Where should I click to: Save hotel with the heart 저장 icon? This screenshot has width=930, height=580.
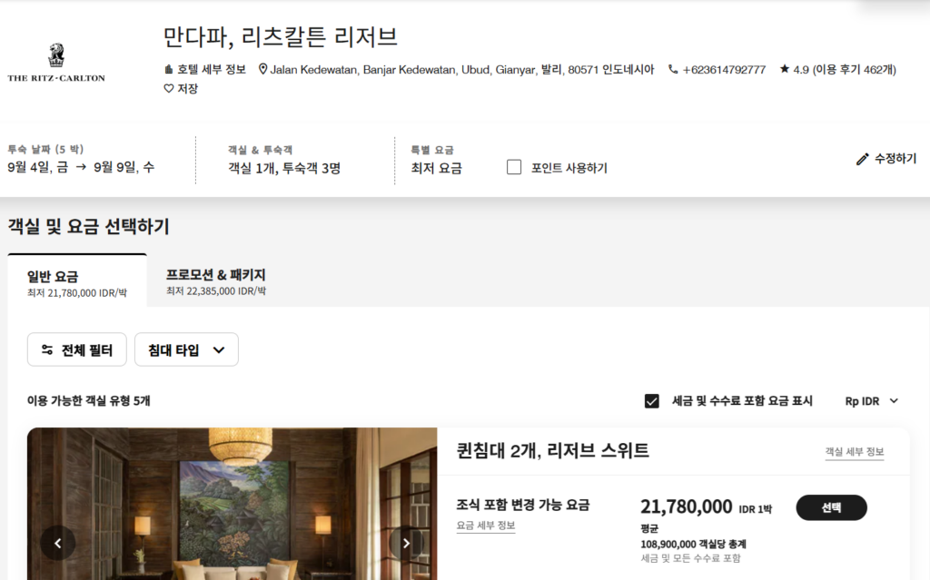click(181, 88)
